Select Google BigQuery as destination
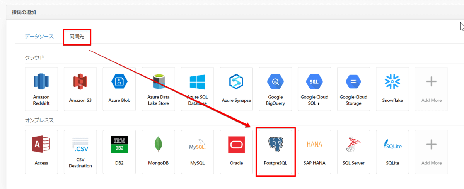 pos(275,89)
